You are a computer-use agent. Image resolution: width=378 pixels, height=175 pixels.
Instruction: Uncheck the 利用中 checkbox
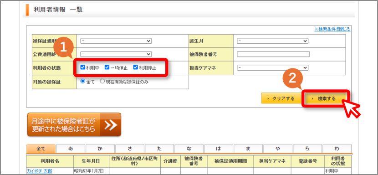tap(83, 67)
